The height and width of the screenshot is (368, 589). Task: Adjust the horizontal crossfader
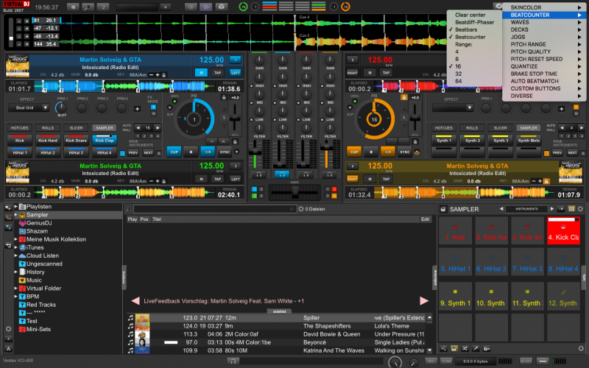click(x=295, y=192)
